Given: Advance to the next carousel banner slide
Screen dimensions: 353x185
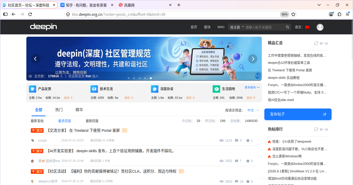Looking at the screenshot, I should click(x=253, y=59).
